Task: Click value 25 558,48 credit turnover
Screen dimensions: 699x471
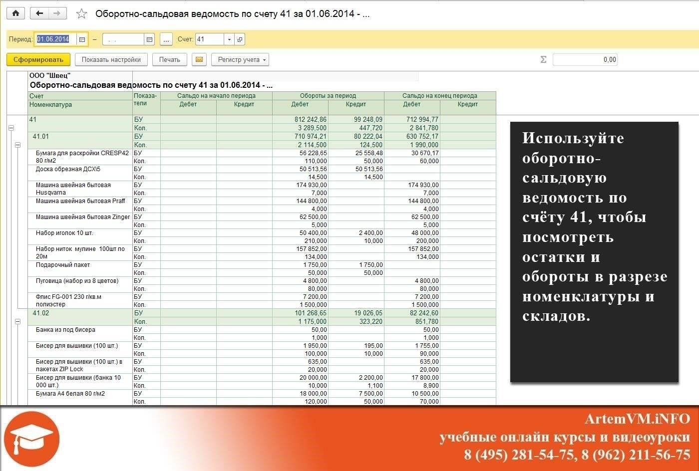Action: tap(369, 153)
